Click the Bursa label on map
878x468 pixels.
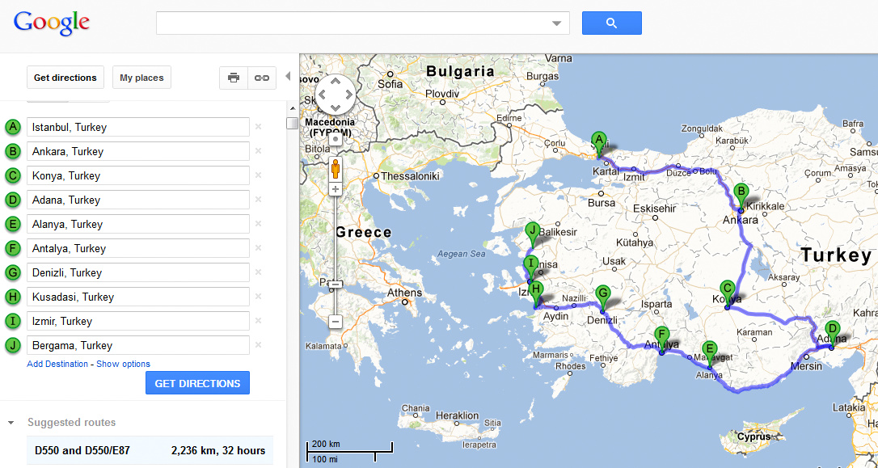pos(602,203)
